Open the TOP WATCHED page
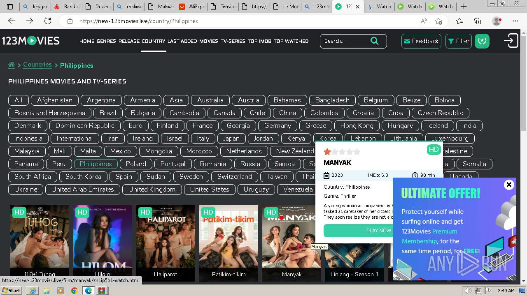 pos(291,41)
